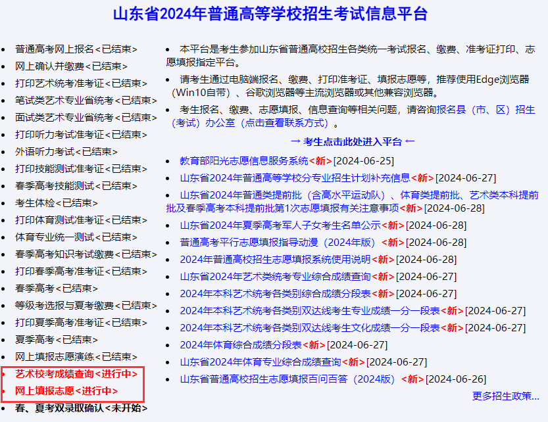Open 山东省2024年体育专业综合成绩查询

(261, 363)
